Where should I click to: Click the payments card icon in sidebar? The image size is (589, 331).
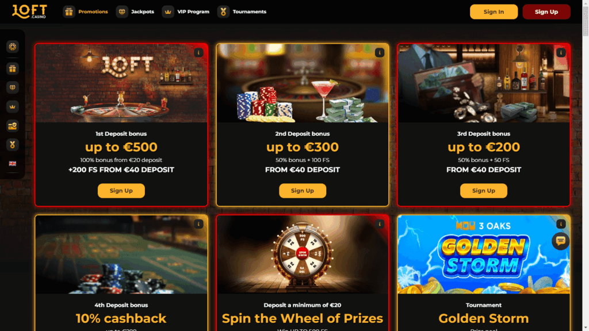click(13, 126)
